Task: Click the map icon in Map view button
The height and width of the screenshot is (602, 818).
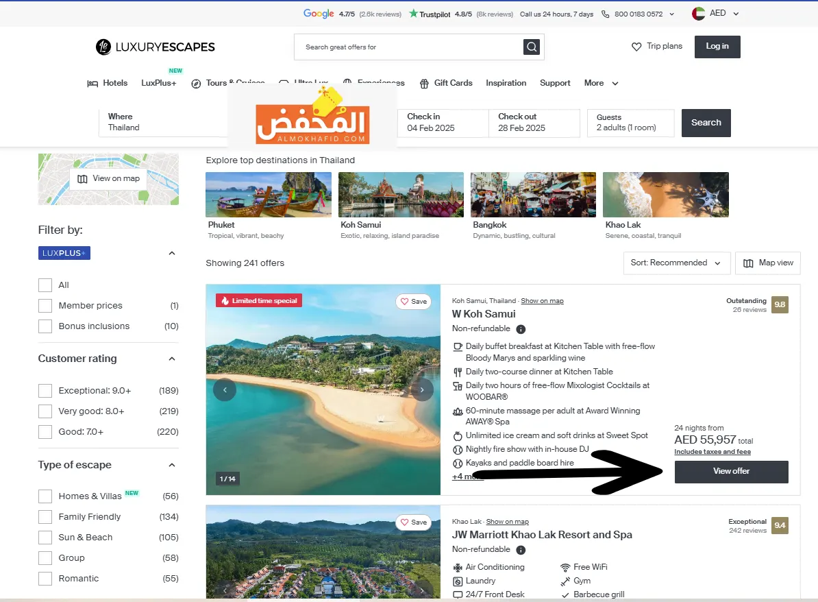Action: (x=748, y=263)
